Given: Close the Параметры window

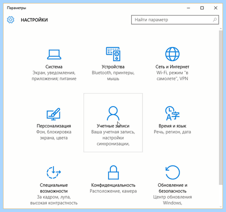Looking at the screenshot, I should pos(215,8).
